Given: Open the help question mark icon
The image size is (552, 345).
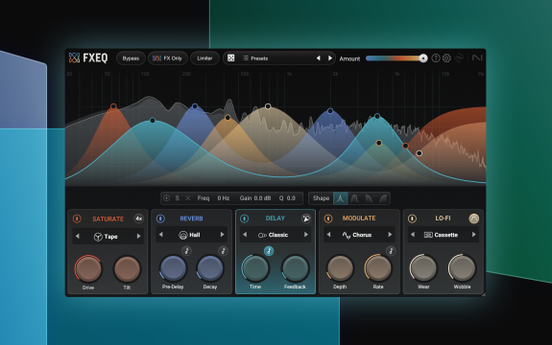Looking at the screenshot, I should [x=436, y=57].
